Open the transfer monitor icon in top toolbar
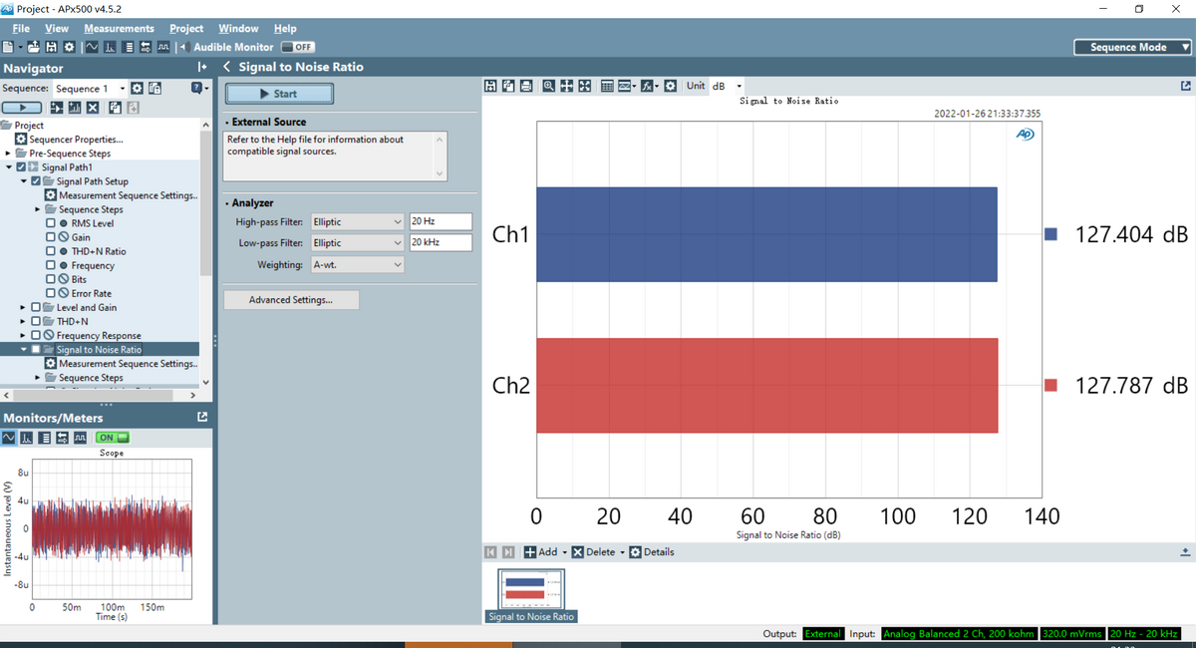The width and height of the screenshot is (1196, 648). point(146,47)
